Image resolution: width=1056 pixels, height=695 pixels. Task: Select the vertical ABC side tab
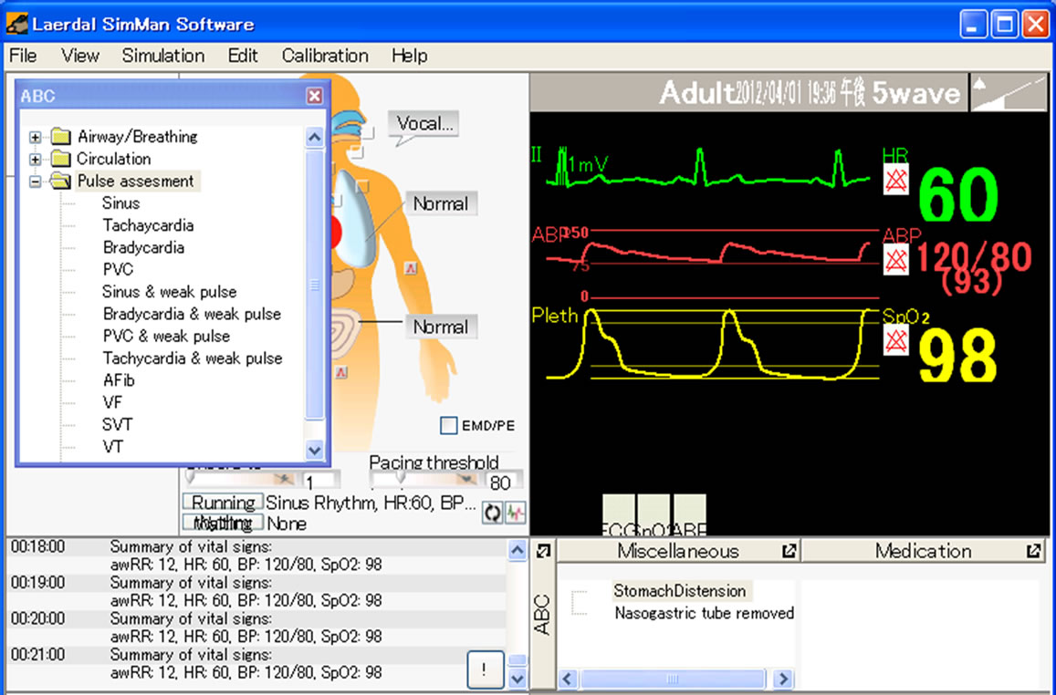click(x=543, y=615)
